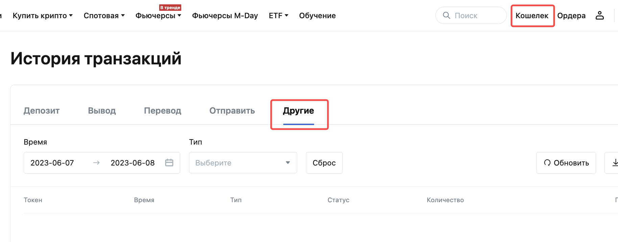The height and width of the screenshot is (242, 618).
Task: Open Кошелек in top navigation
Action: coord(532,16)
